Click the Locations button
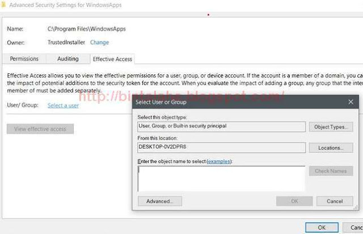This screenshot has width=363, height=234. [331, 148]
